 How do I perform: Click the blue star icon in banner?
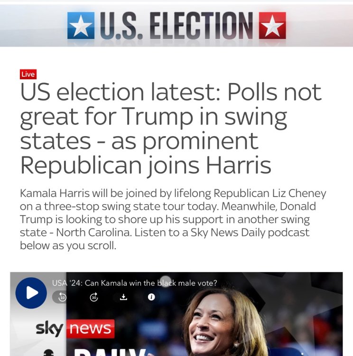point(81,26)
